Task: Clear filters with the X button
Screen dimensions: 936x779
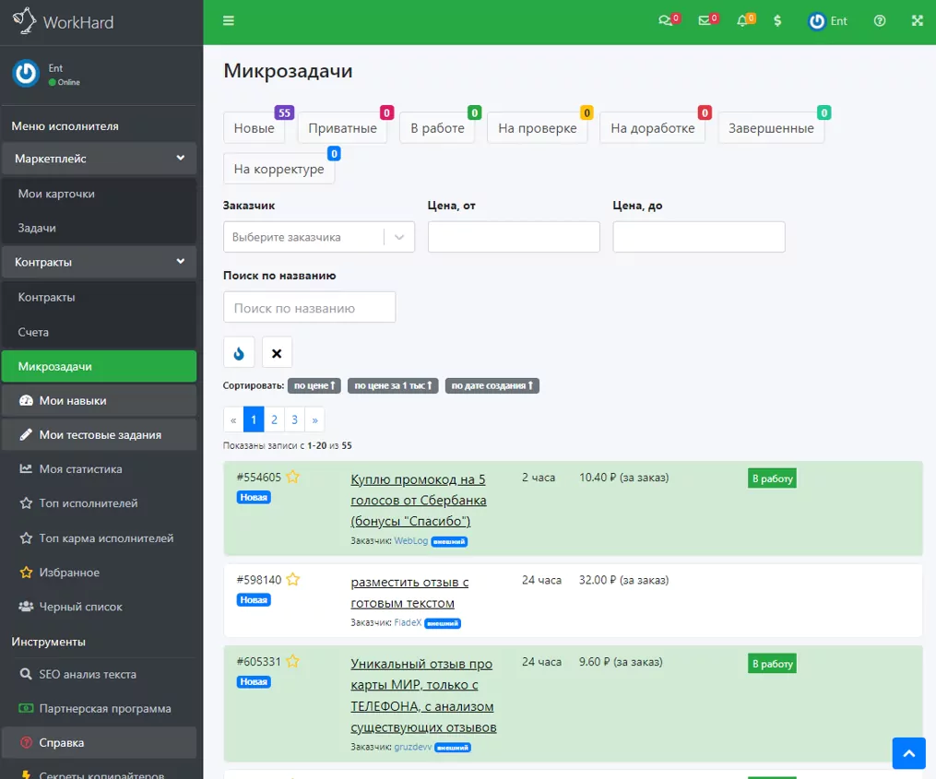Action: 277,353
